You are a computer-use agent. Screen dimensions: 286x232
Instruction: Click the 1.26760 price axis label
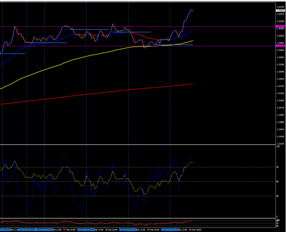(281, 7)
